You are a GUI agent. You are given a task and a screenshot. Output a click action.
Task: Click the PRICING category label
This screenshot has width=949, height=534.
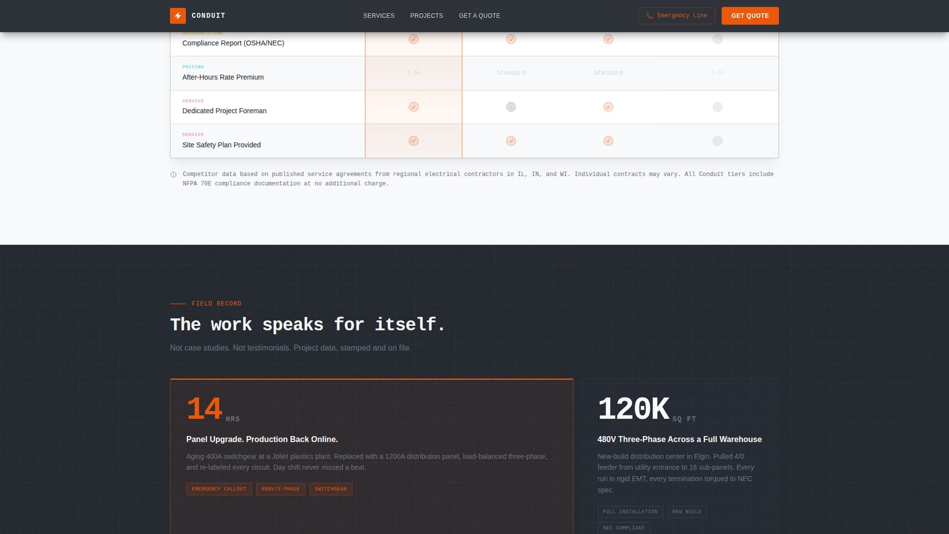point(193,67)
